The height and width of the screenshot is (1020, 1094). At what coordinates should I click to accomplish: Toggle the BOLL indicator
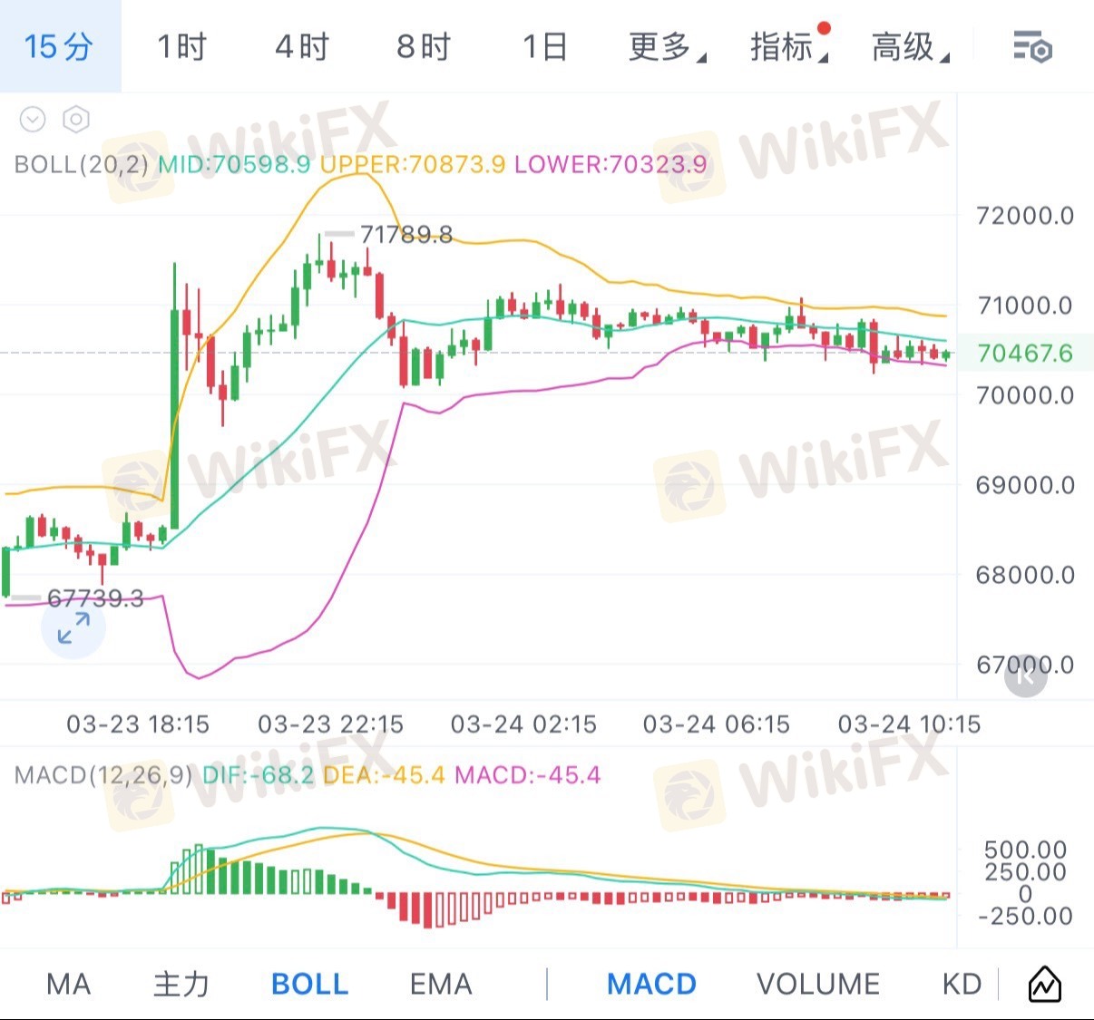(310, 984)
